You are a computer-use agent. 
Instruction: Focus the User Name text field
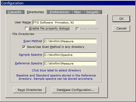[x=64, y=23]
